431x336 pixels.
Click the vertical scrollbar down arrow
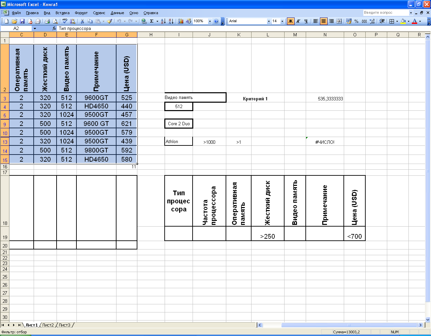[x=428, y=319]
